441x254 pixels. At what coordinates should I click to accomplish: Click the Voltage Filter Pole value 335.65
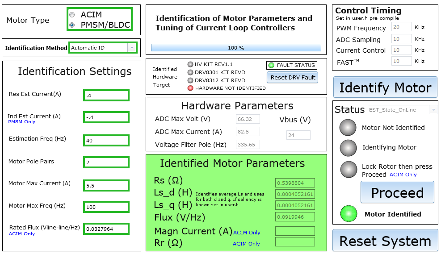pos(248,145)
